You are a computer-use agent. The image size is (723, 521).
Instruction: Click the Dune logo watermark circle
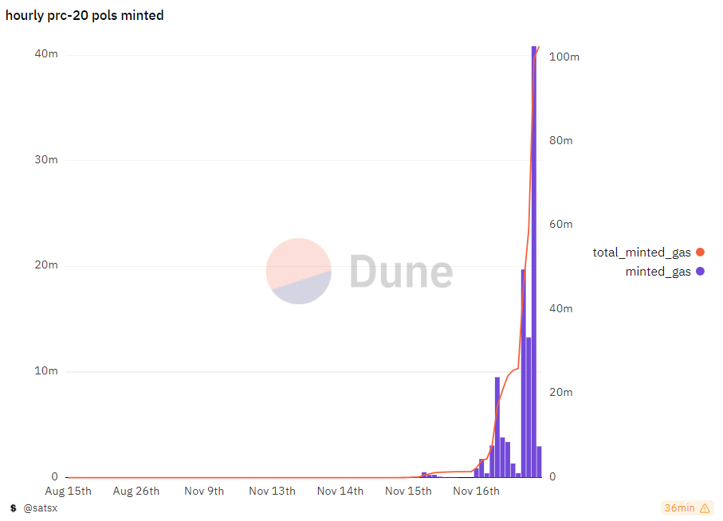point(298,271)
